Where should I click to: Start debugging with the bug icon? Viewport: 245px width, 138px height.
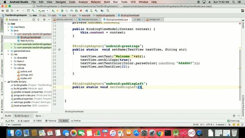tap(62, 11)
